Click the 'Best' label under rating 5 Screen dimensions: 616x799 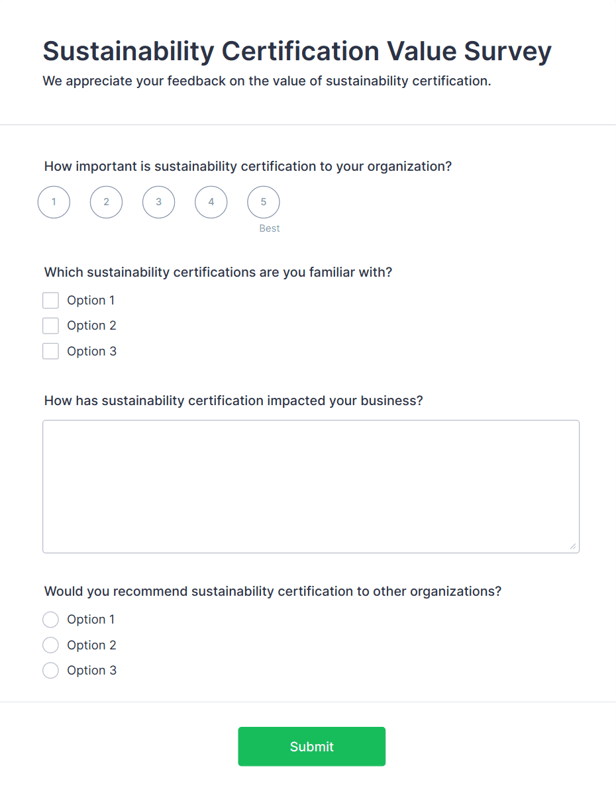click(270, 228)
